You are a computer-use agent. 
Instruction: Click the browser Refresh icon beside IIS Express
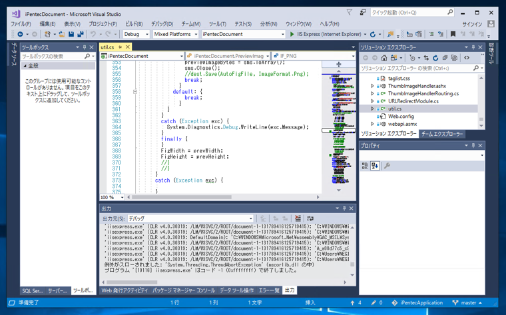pyautogui.click(x=373, y=34)
